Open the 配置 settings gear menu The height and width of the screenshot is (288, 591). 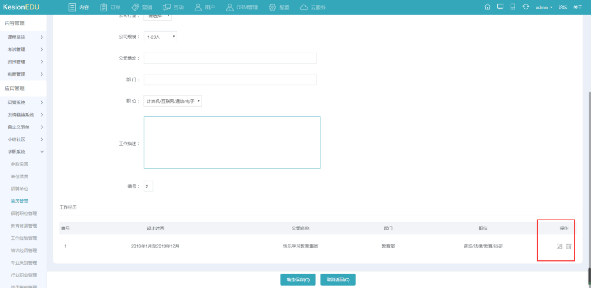279,7
